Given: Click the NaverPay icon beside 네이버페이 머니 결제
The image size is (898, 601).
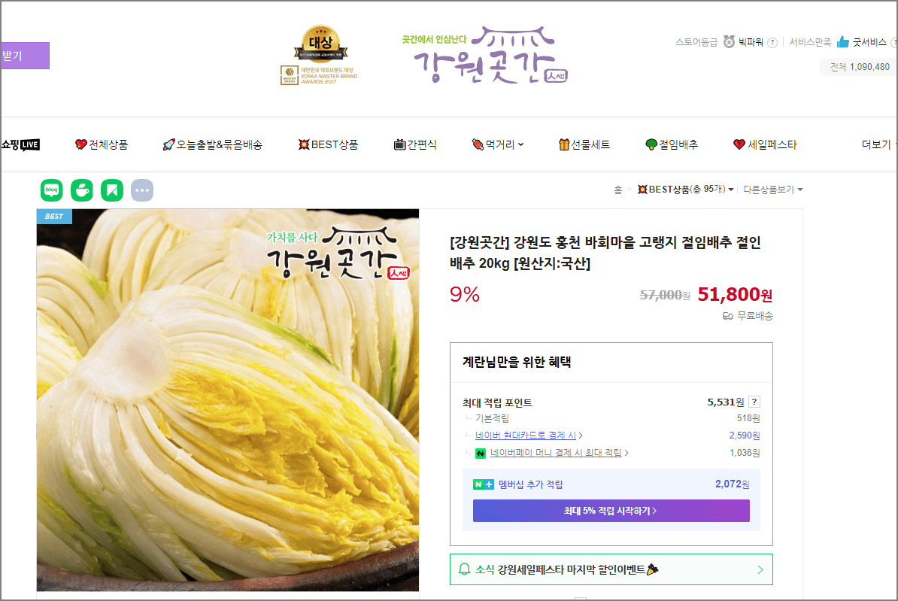Looking at the screenshot, I should tap(481, 452).
